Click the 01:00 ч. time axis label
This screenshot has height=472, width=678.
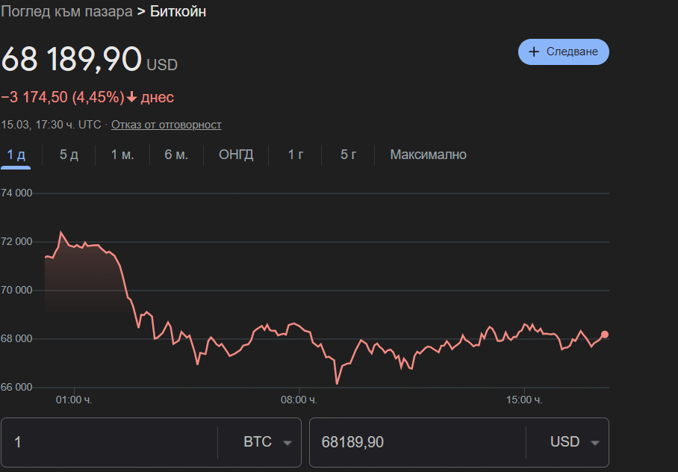coord(74,400)
